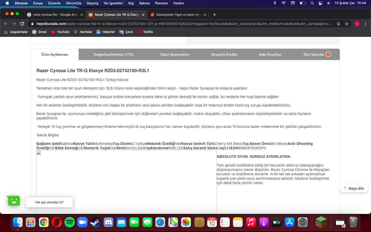
Task: Open the Gmail bookmark
Action: click(x=39, y=32)
